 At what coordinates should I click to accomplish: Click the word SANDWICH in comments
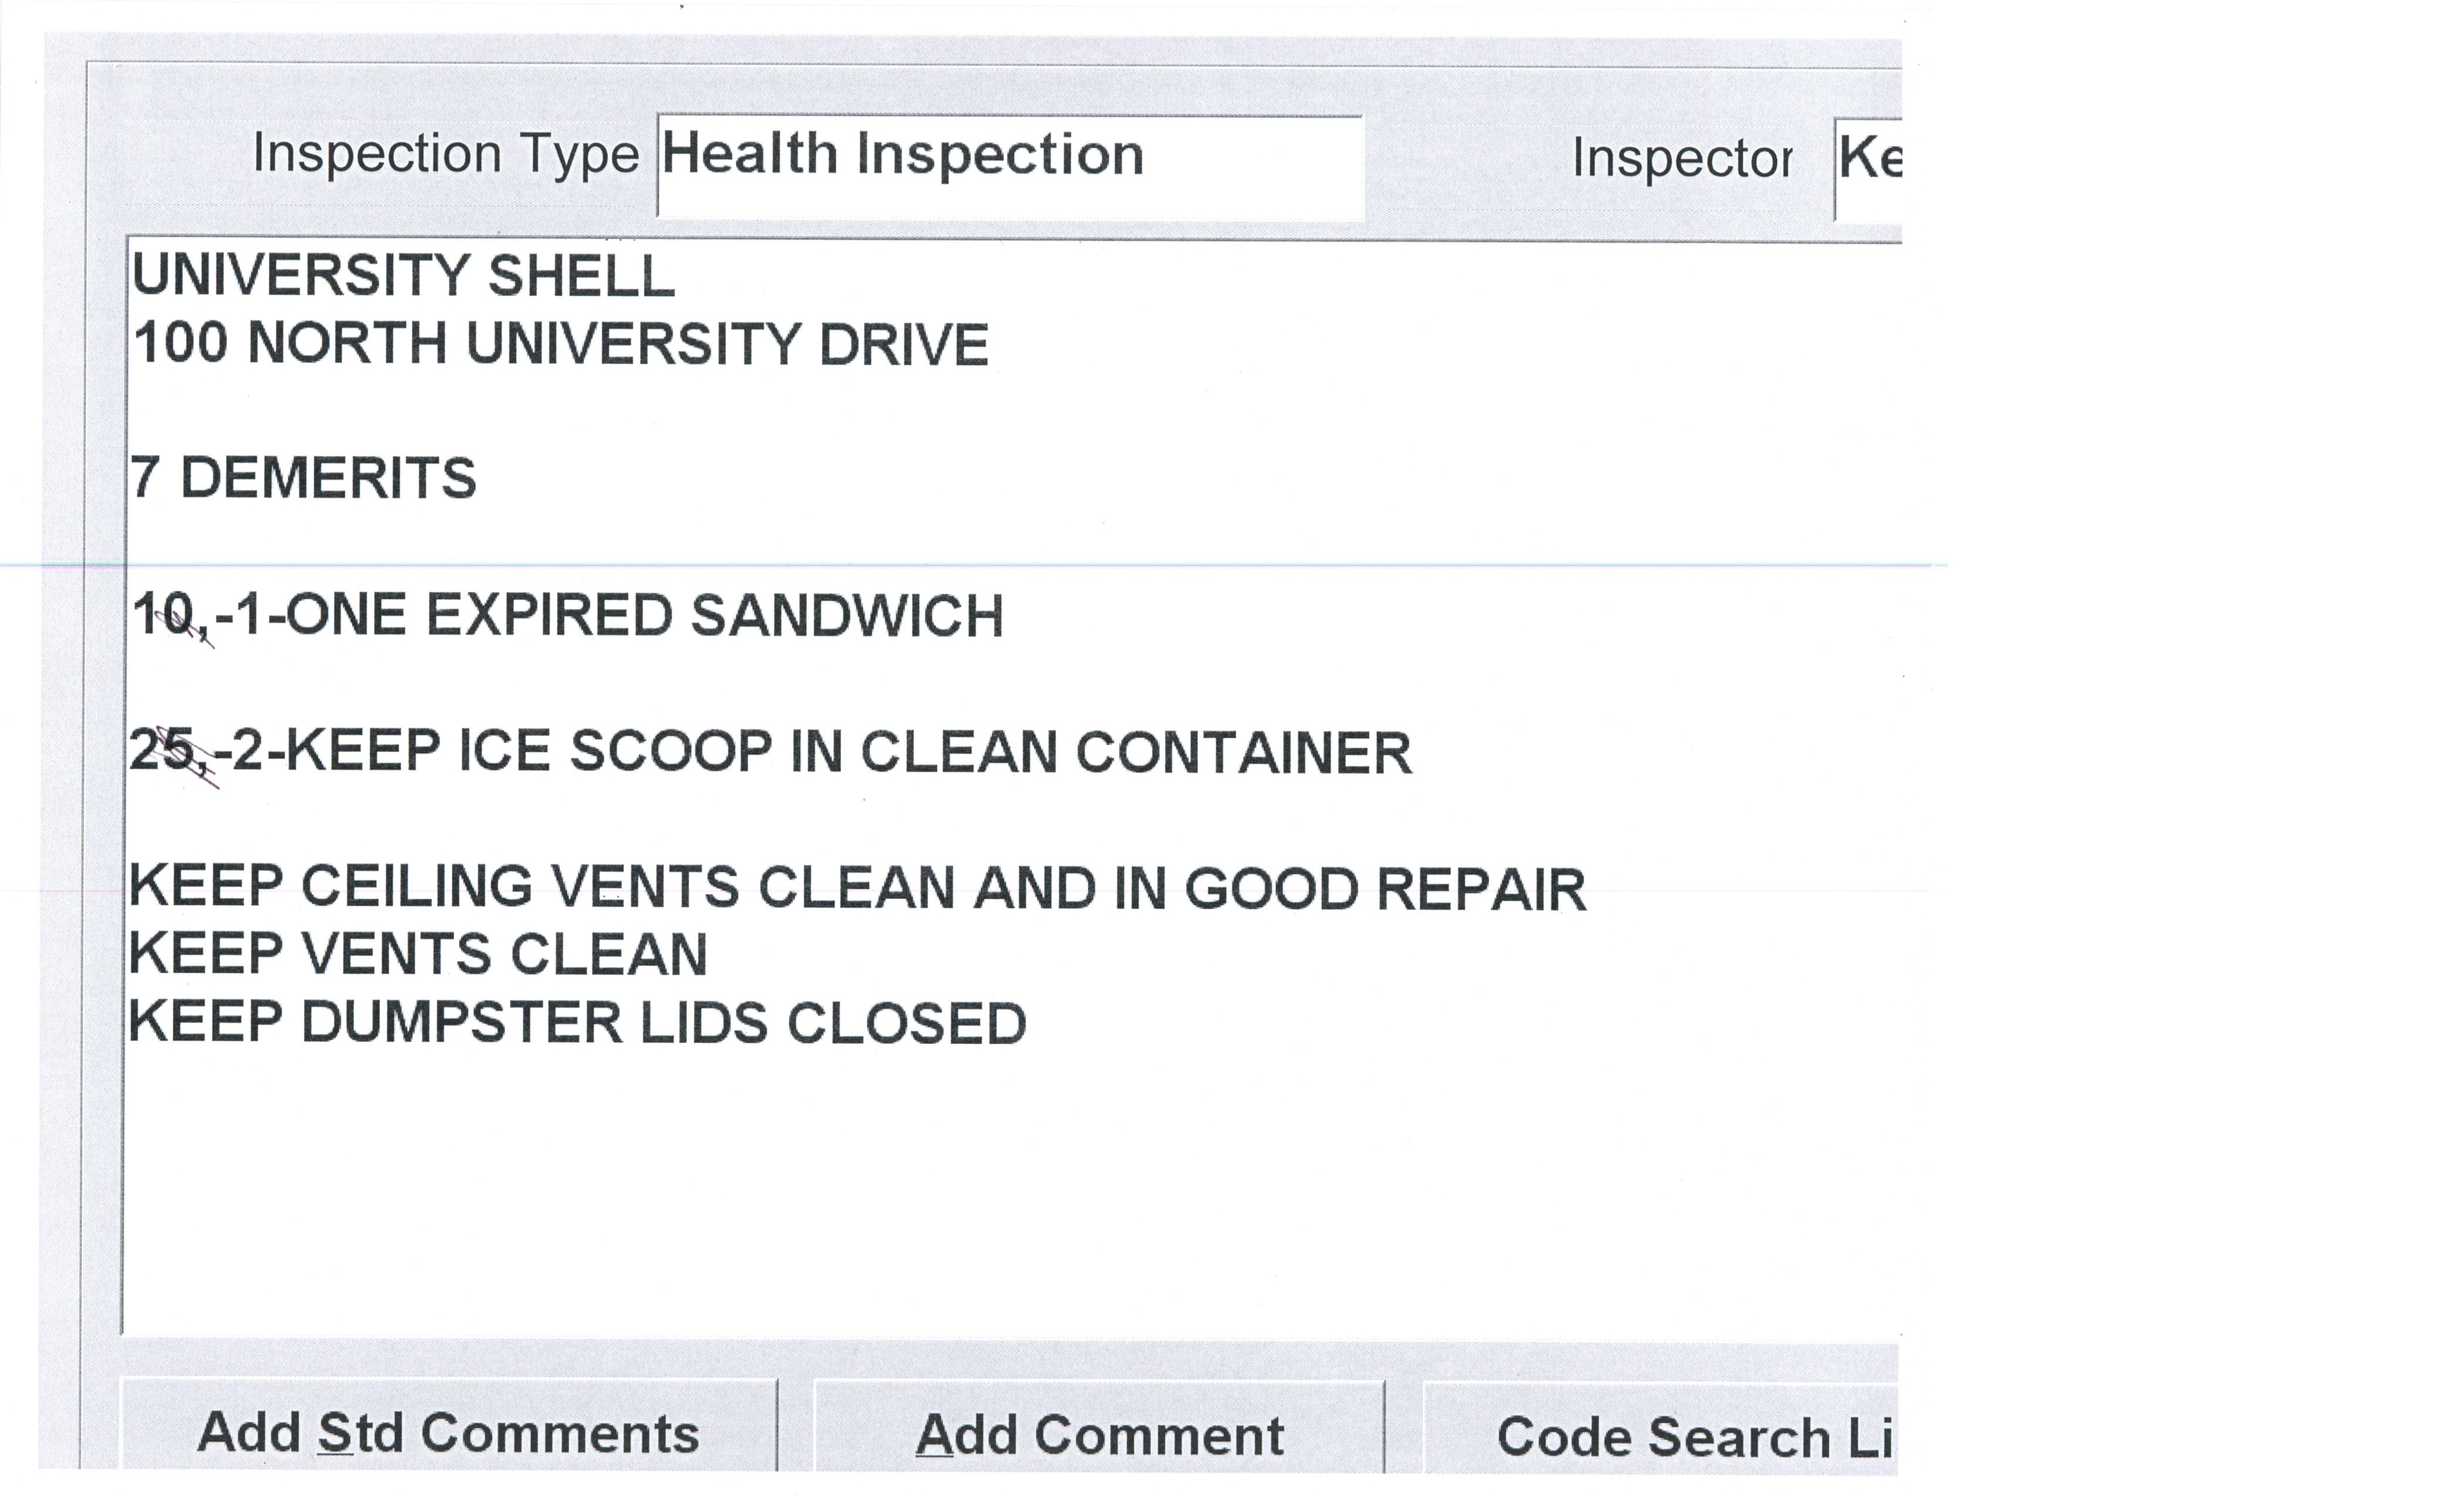[x=846, y=615]
